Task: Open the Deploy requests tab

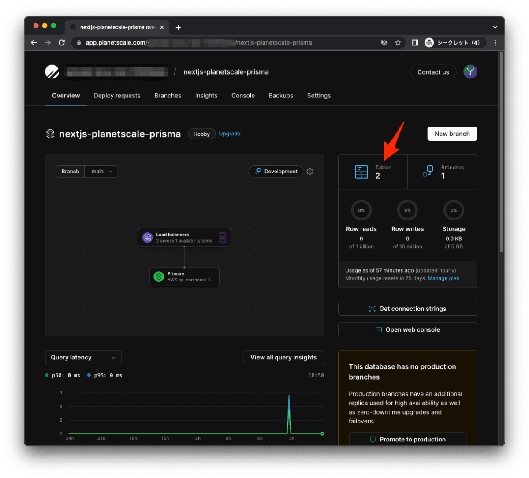Action: coord(117,96)
